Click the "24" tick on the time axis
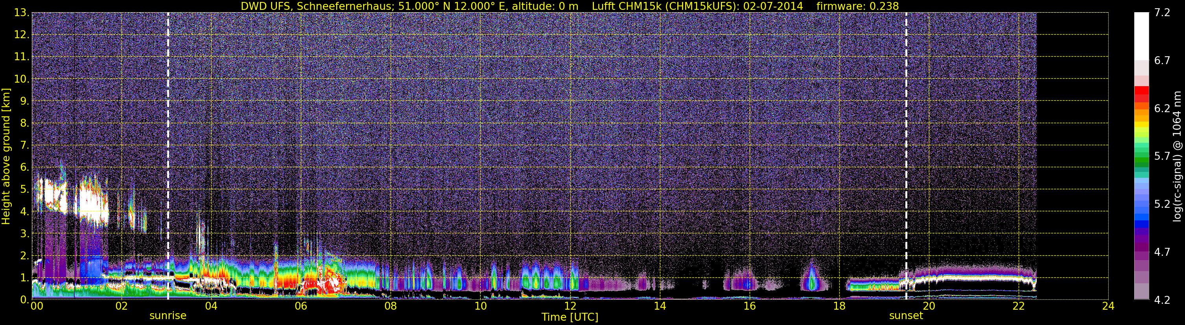 (1108, 306)
